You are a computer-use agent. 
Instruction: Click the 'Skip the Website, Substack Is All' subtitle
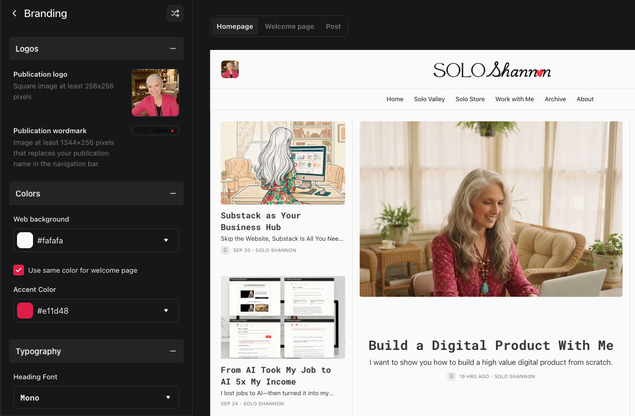(x=282, y=239)
